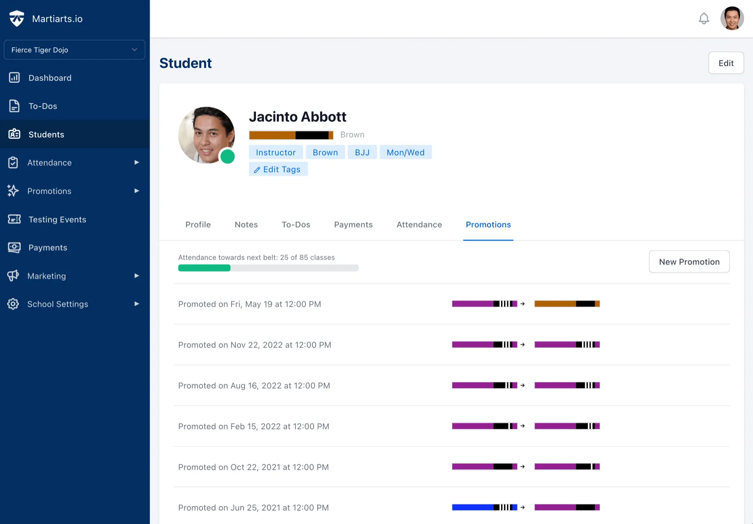Click the Promotions sparkle icon in sidebar
This screenshot has width=753, height=524.
(13, 191)
